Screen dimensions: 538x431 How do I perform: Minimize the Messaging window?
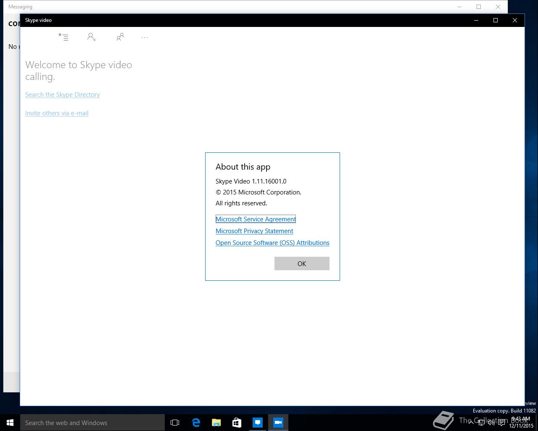coord(459,7)
